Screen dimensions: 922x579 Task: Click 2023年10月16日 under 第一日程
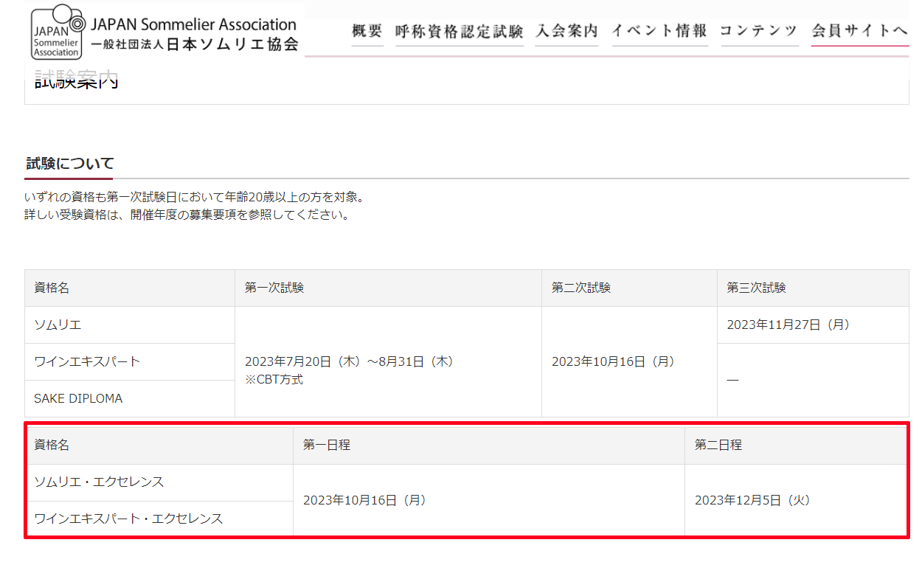coord(364,500)
